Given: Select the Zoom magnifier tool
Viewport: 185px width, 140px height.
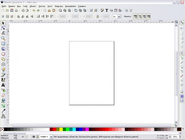Looking at the screenshot, I should (3, 38).
